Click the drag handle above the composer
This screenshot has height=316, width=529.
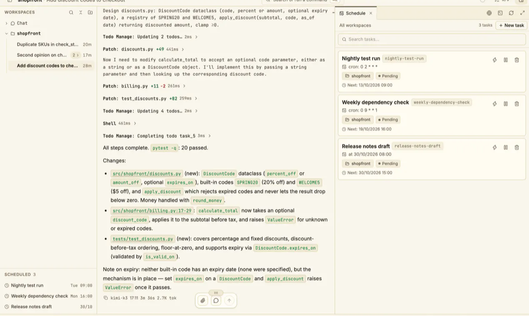click(216, 293)
